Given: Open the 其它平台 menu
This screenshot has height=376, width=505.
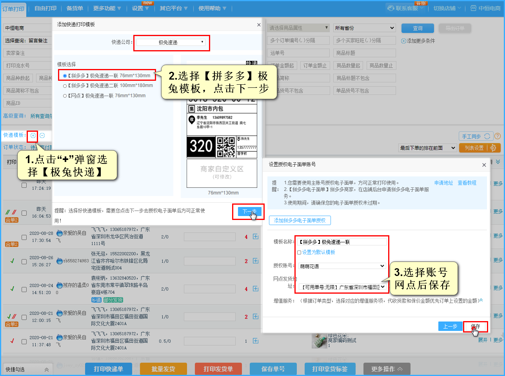Looking at the screenshot, I should coord(173,8).
